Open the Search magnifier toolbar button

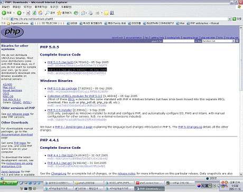click(50, 13)
